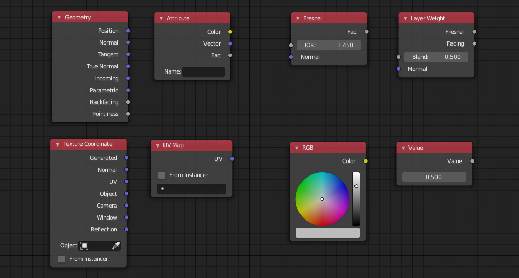Image resolution: width=519 pixels, height=278 pixels.
Task: Enable From Instancer in Texture Coordinate node
Action: pos(62,259)
